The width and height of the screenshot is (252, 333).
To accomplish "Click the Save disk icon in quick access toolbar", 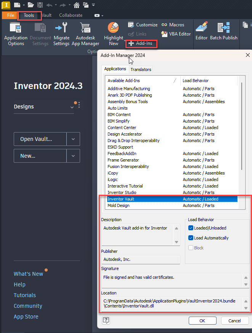I will [x=40, y=5].
